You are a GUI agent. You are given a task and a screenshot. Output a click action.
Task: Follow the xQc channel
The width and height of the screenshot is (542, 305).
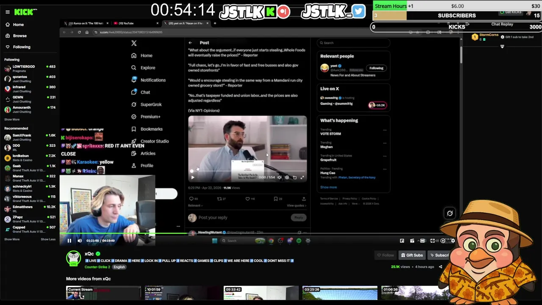click(x=385, y=255)
